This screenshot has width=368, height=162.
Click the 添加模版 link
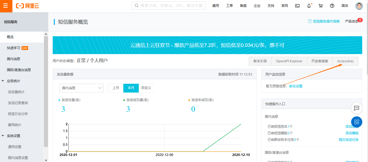[x=352, y=133]
